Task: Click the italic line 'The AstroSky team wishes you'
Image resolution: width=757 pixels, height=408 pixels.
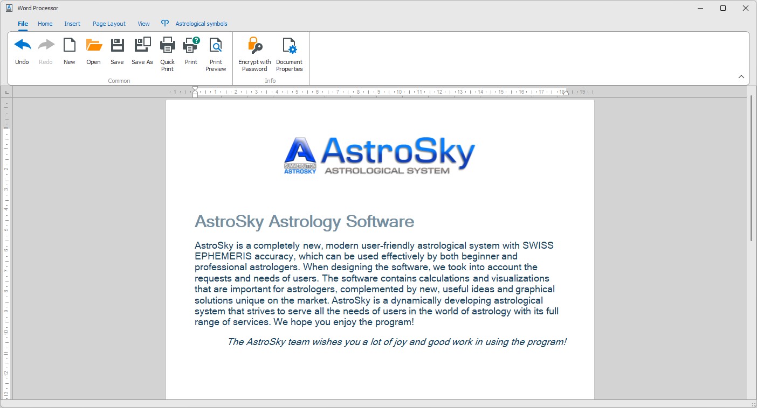Action: (x=397, y=342)
